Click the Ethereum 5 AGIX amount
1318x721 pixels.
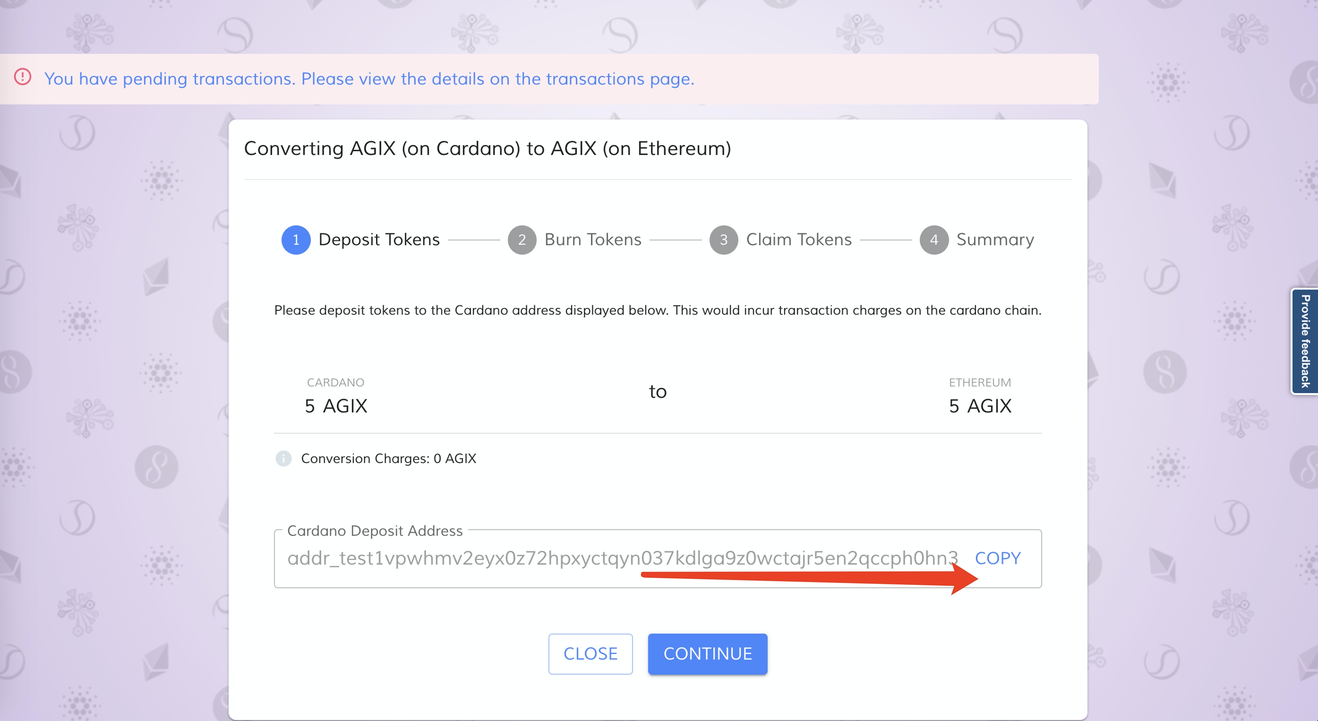click(980, 406)
